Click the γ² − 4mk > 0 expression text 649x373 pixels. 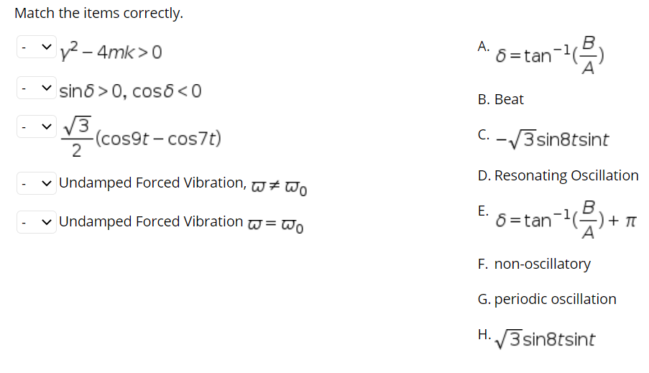(x=111, y=50)
